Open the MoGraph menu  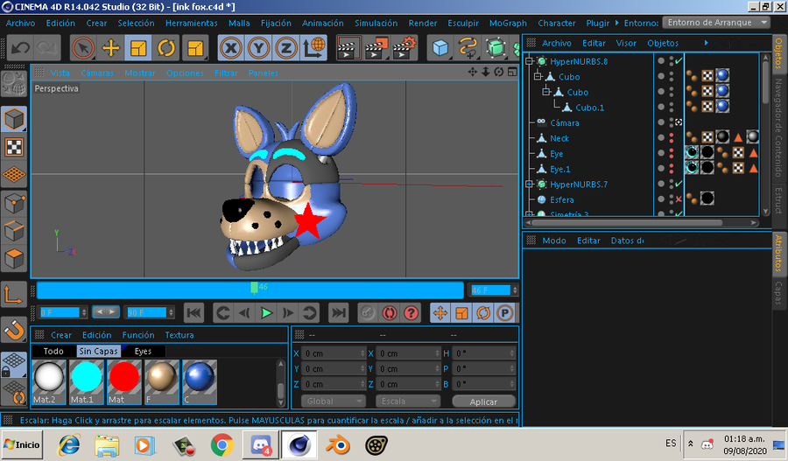coord(508,23)
